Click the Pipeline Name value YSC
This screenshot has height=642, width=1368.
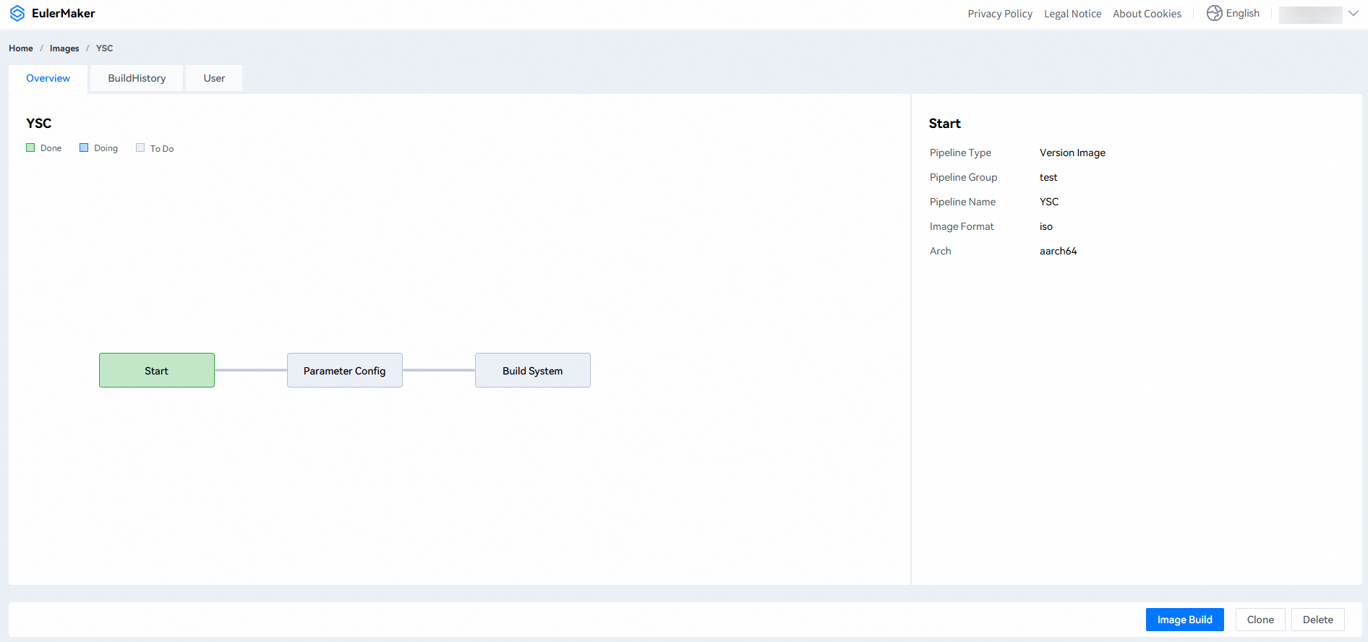tap(1049, 202)
